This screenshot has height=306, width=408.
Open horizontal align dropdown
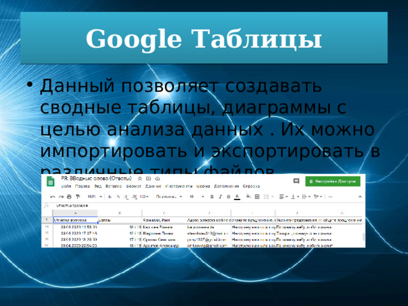[x=283, y=197]
